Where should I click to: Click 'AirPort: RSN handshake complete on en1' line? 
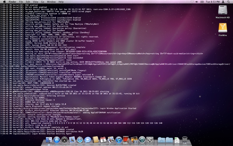pos(34,127)
